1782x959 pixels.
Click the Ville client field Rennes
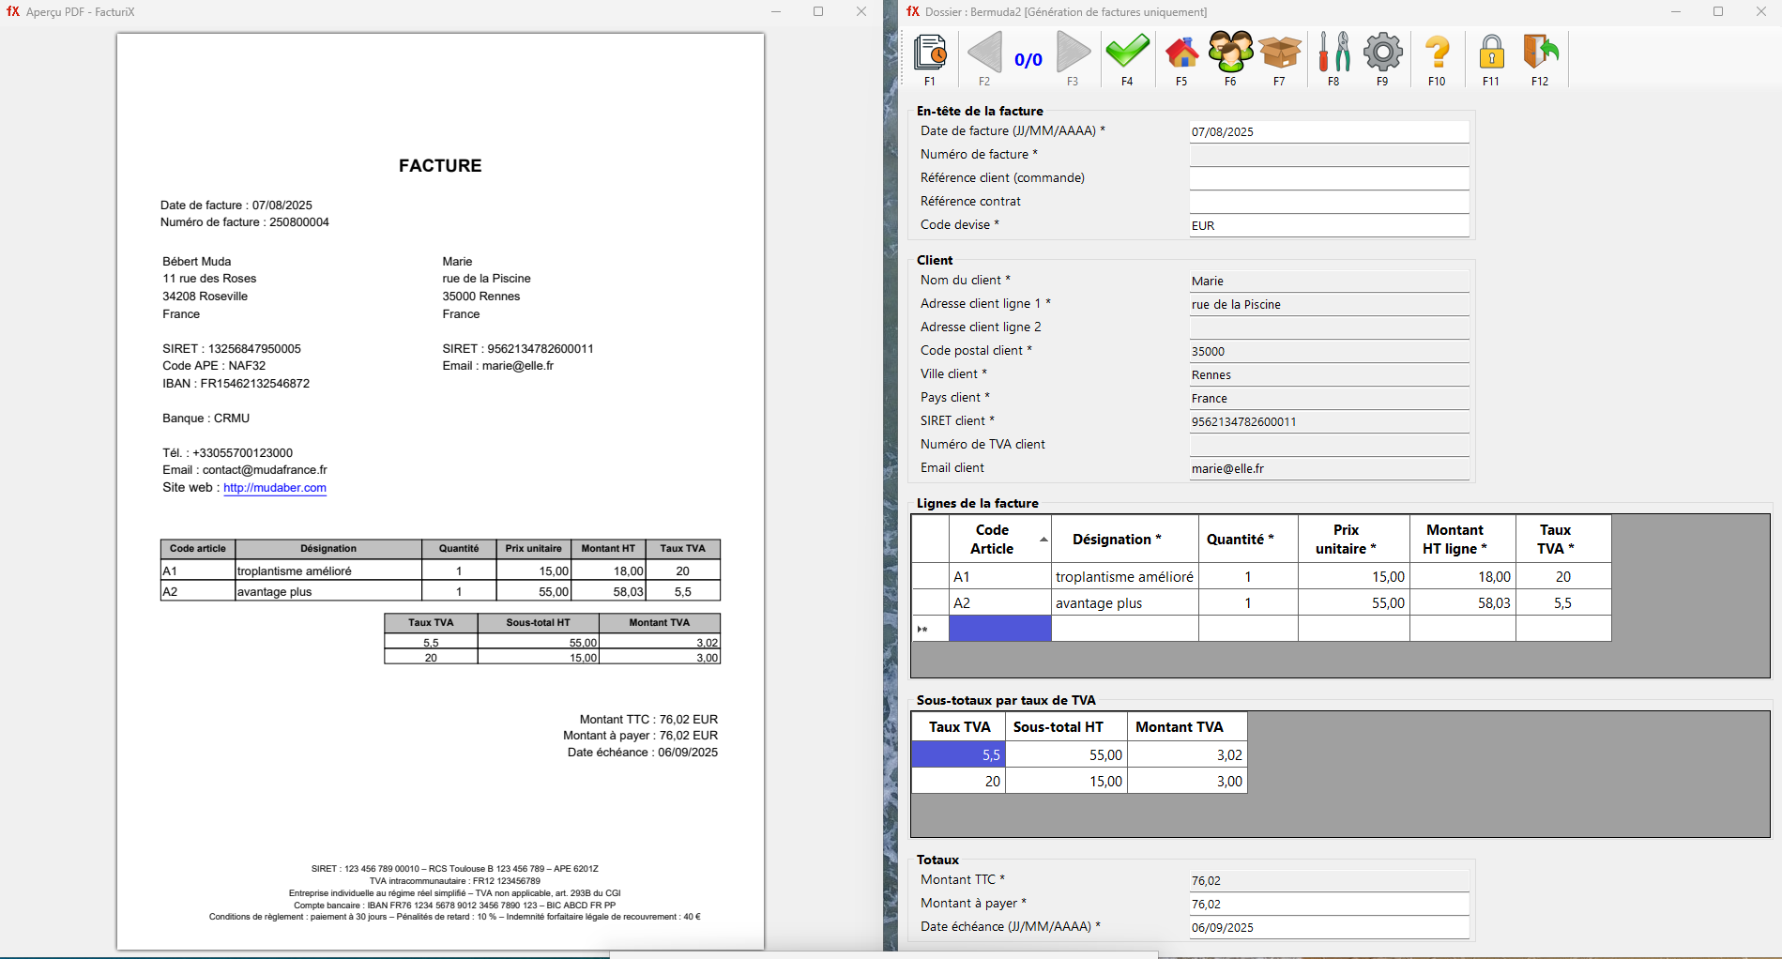1329,375
